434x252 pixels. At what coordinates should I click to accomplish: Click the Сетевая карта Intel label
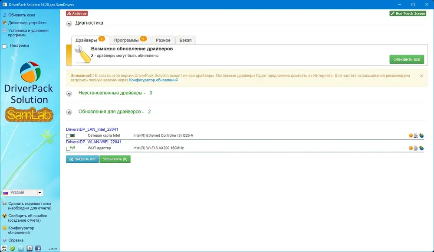(104, 136)
